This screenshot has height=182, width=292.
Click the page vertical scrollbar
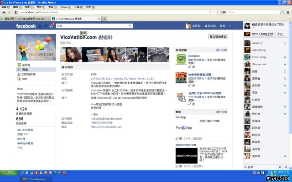[x=290, y=78]
